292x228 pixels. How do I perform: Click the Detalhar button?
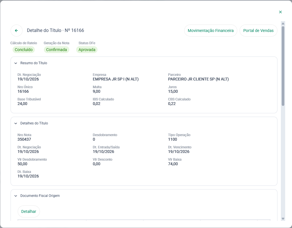coord(29,211)
